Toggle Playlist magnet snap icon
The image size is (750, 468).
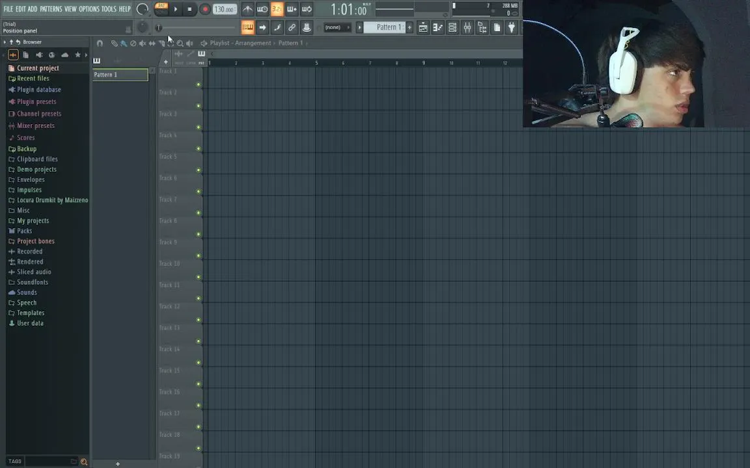[x=100, y=43]
